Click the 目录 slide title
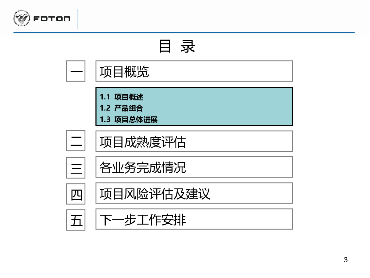Viewport: 370px width, 278px height. 177,46
